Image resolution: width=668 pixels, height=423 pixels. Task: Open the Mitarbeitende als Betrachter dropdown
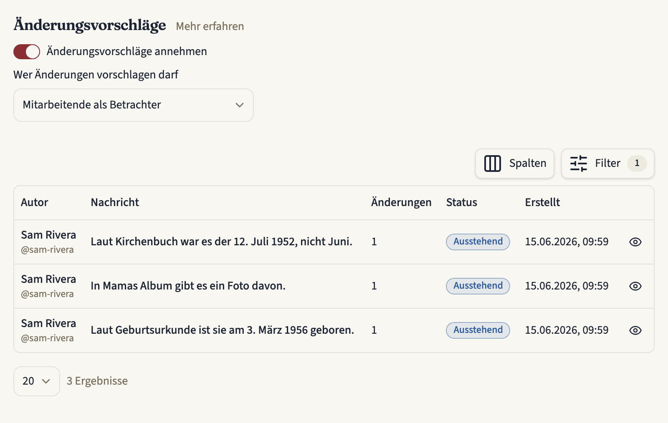134,105
